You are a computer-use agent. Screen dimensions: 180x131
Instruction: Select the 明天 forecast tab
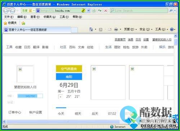(x=78, y=114)
